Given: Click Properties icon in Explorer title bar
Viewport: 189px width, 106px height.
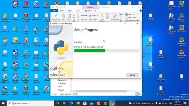Looking at the screenshot, I should point(57,7).
